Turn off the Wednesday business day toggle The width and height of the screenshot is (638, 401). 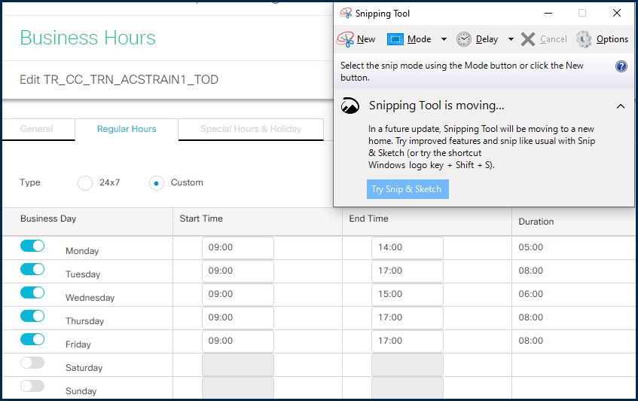pyautogui.click(x=32, y=292)
